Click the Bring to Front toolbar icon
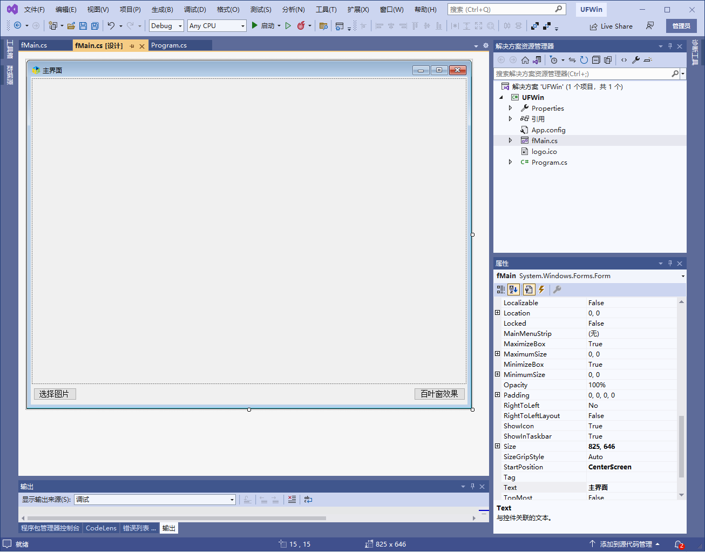The image size is (705, 552). click(x=535, y=25)
